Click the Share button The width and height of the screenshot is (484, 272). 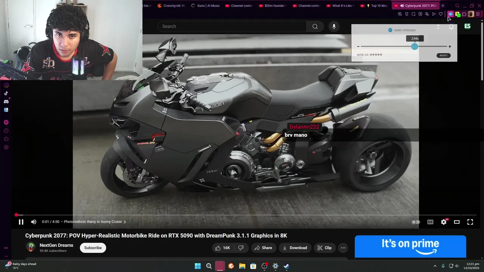click(x=263, y=248)
